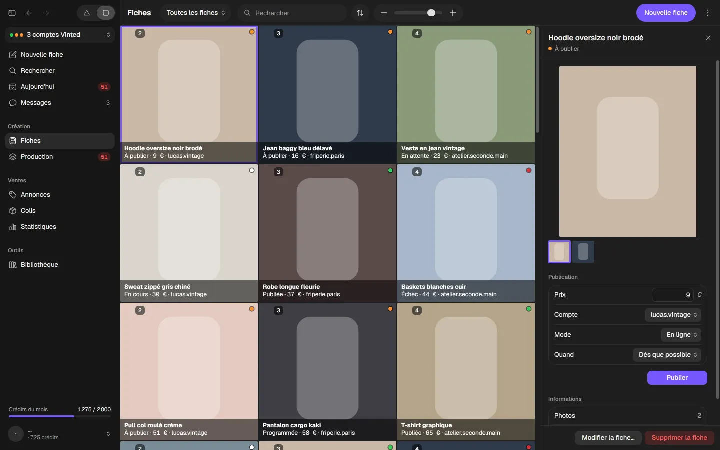Screen dimensions: 720x450
Task: Open Rechercher in the sidebar
Action: pyautogui.click(x=60, y=71)
